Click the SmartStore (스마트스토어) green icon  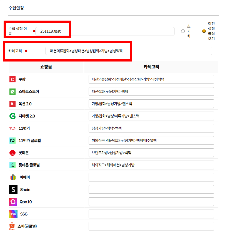pyautogui.click(x=12, y=92)
